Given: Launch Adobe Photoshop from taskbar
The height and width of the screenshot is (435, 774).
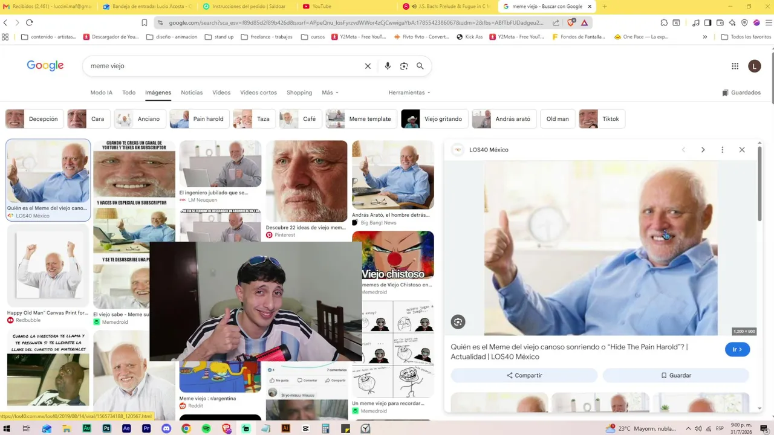Looking at the screenshot, I should coord(106,428).
